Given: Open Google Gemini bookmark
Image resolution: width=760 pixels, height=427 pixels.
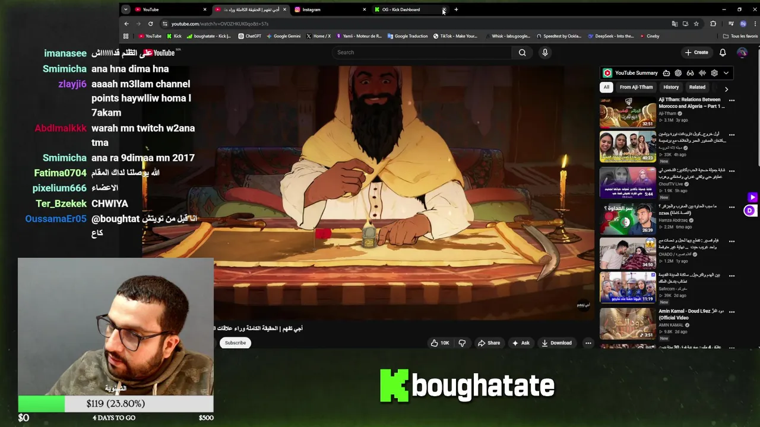Looking at the screenshot, I should (284, 36).
